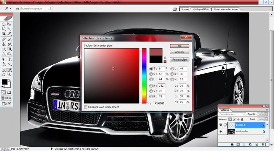Switch to the Formes tab

coord(185,9)
